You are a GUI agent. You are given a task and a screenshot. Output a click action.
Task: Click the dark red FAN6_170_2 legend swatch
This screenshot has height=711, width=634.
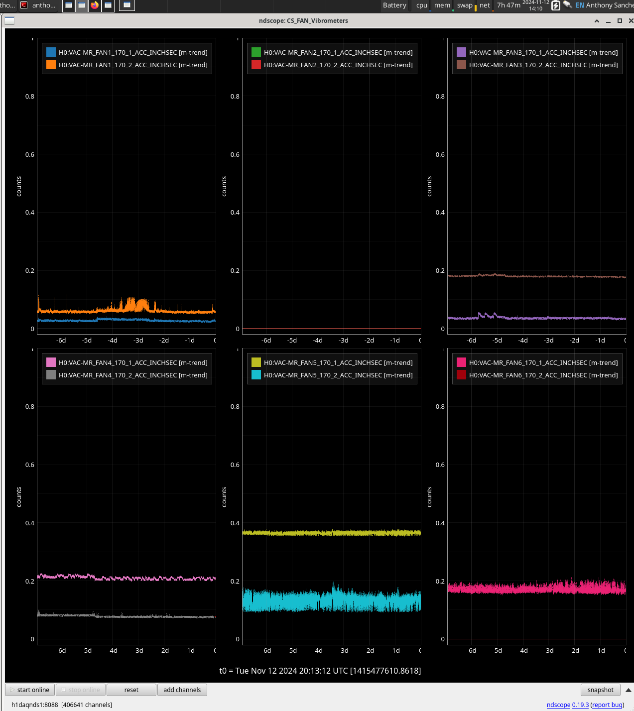click(x=461, y=375)
